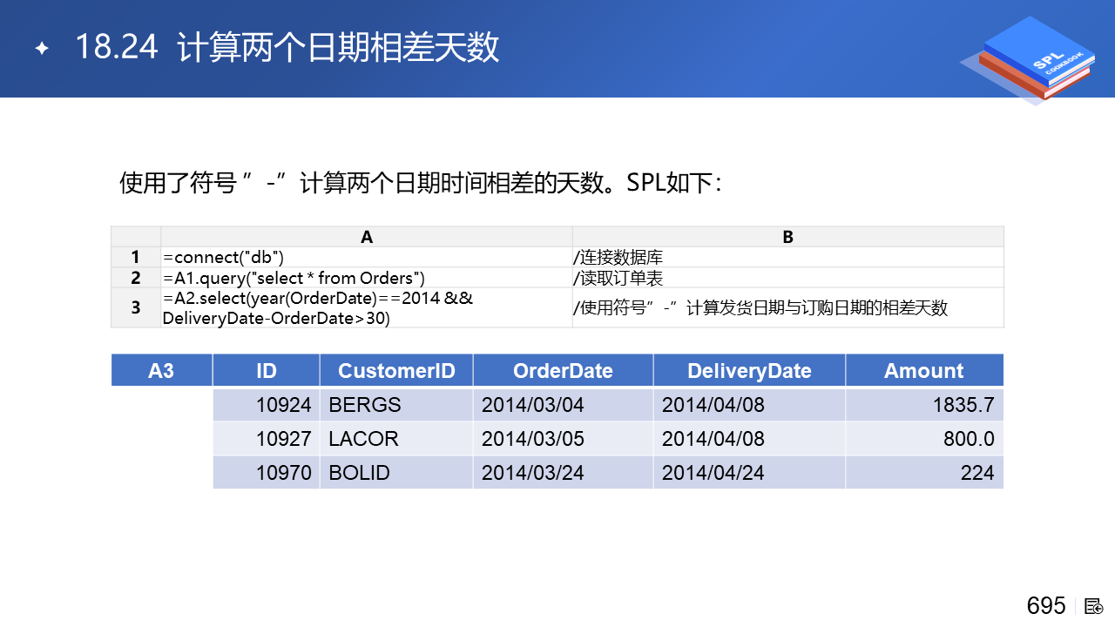The width and height of the screenshot is (1115, 627).
Task: Select the ID cell 10924
Action: [267, 405]
